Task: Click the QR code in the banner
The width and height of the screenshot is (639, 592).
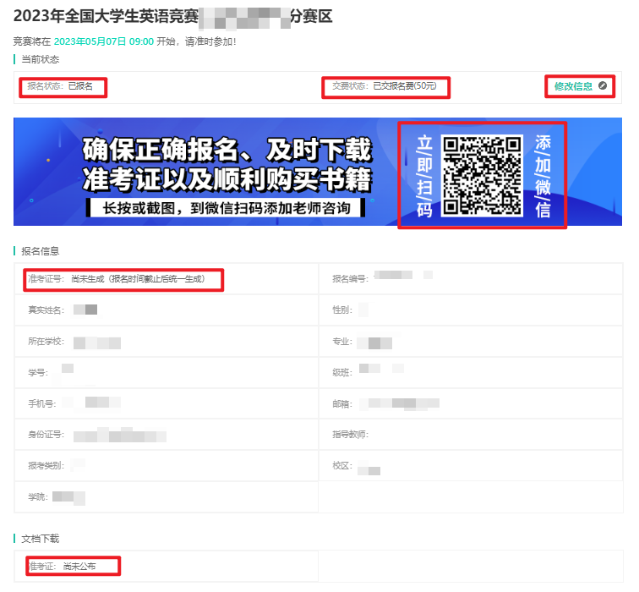Action: click(483, 175)
